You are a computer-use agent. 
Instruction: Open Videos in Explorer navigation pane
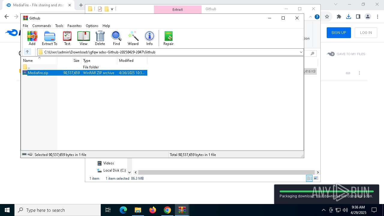point(106,163)
